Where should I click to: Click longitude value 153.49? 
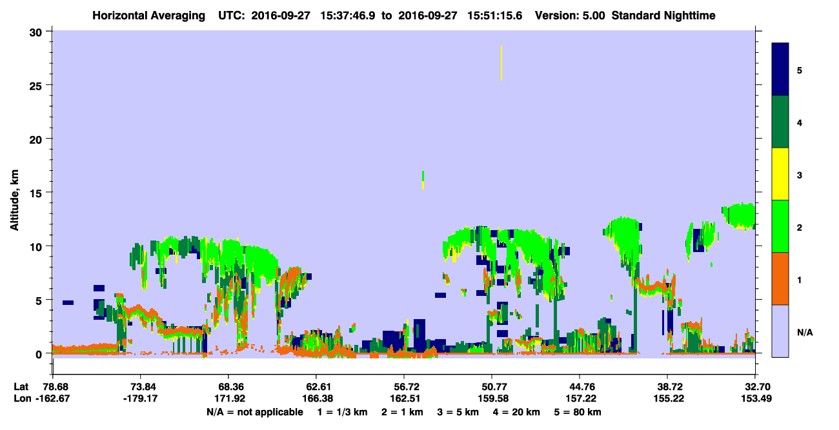755,398
